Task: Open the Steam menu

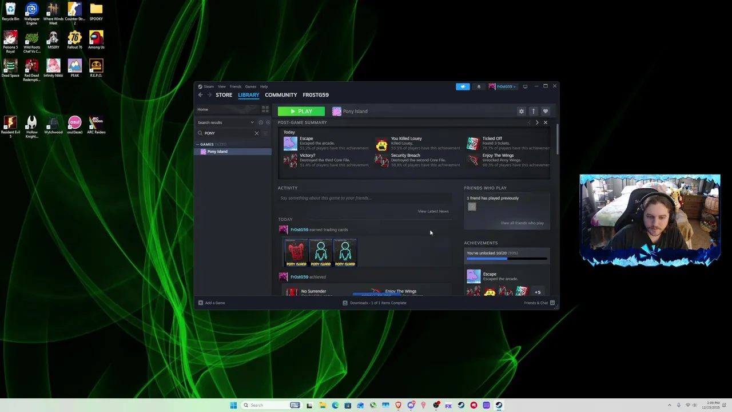Action: (x=209, y=86)
